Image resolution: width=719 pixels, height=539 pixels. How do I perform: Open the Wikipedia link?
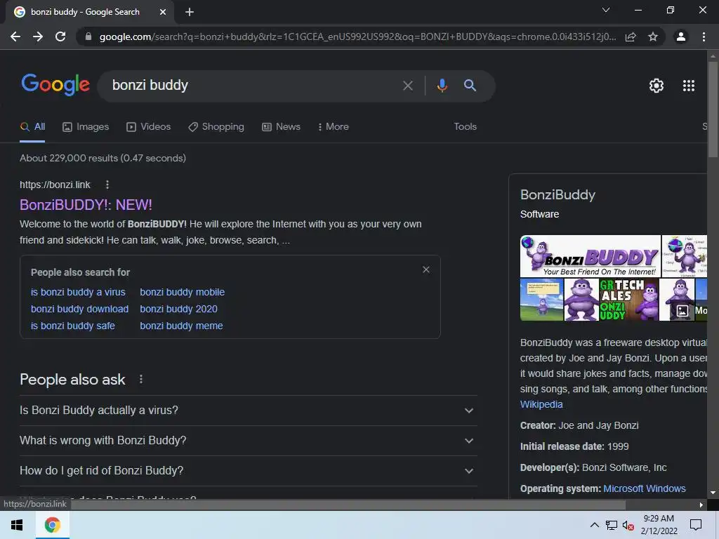(541, 404)
